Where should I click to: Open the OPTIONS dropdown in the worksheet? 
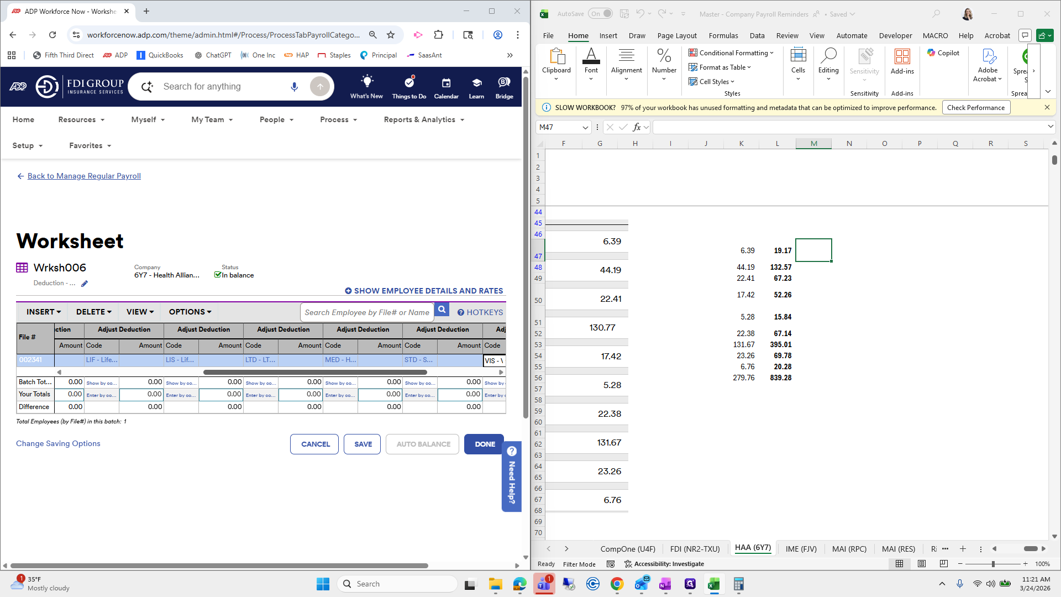point(189,311)
